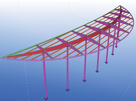Click the roof apex at the top-right tip
The image size is (136, 101).
[120, 6]
